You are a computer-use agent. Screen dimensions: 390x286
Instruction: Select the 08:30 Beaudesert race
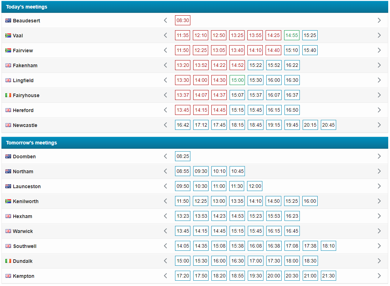pos(183,20)
